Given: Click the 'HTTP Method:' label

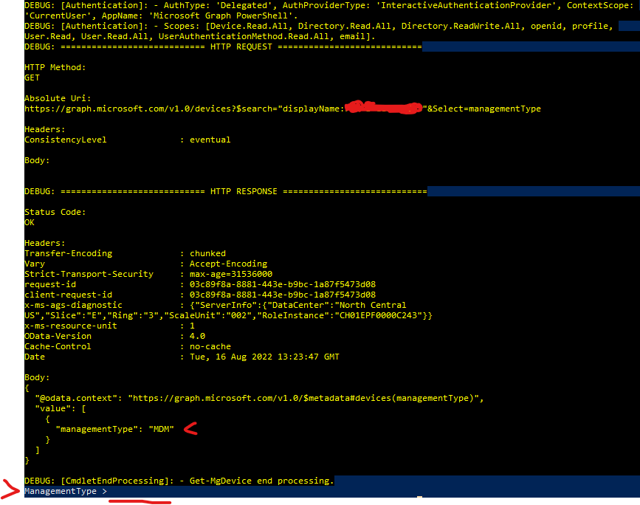Looking at the screenshot, I should (55, 67).
